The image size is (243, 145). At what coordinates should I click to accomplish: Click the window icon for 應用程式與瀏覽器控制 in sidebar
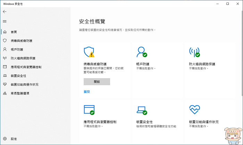coord(5,67)
